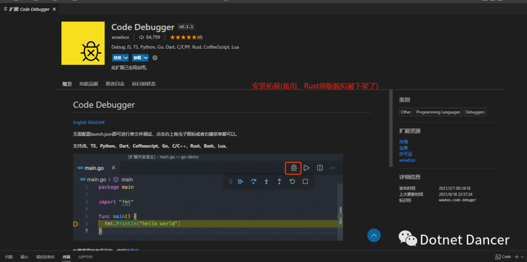Open the new-terminal dropdown chevron in the panel
527x262 pixels.
tap(522, 257)
